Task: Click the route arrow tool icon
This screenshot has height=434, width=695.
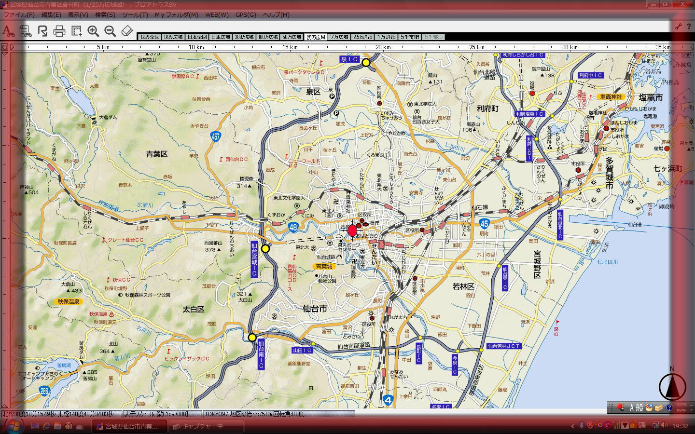Action: coord(42,31)
